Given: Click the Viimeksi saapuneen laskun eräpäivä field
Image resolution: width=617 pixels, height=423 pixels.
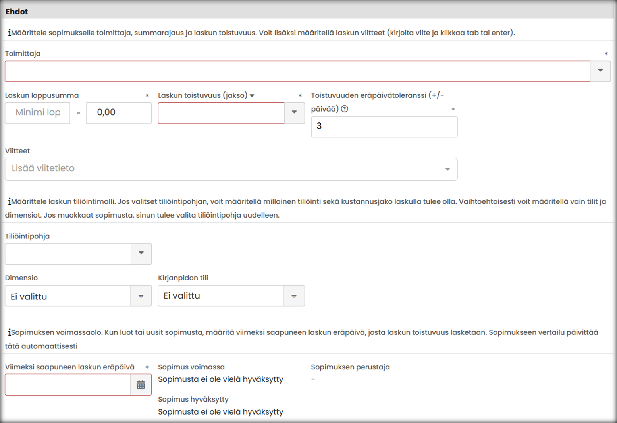Looking at the screenshot, I should 67,384.
